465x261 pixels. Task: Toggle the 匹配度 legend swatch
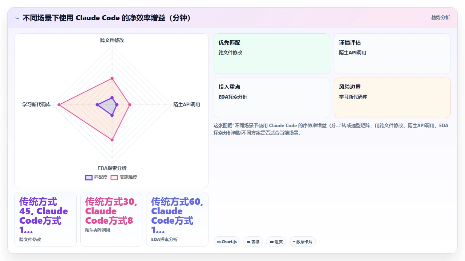(x=89, y=177)
